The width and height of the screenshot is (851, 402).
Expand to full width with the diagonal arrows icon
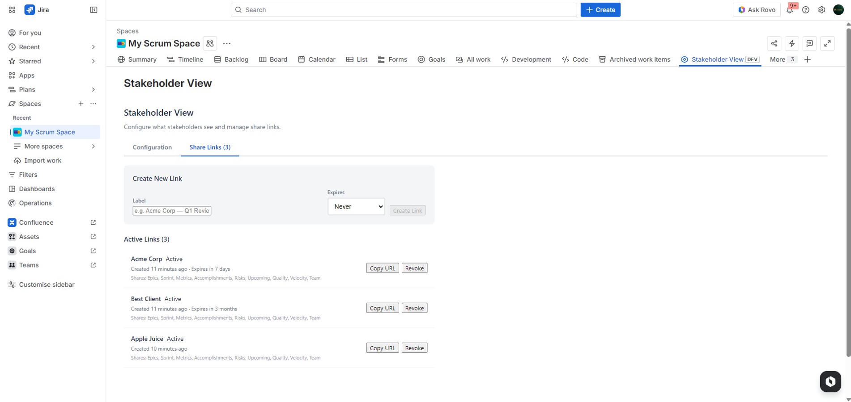(827, 43)
